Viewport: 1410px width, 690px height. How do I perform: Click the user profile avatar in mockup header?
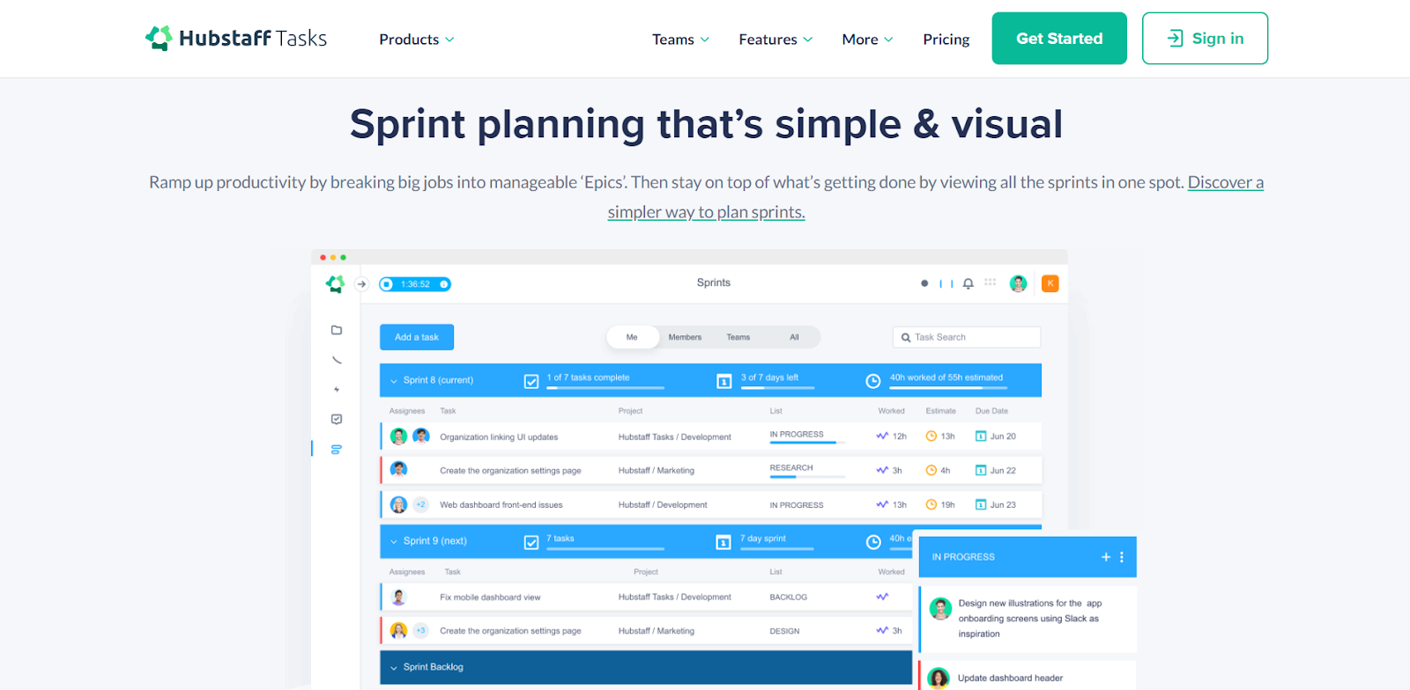pyautogui.click(x=1018, y=283)
